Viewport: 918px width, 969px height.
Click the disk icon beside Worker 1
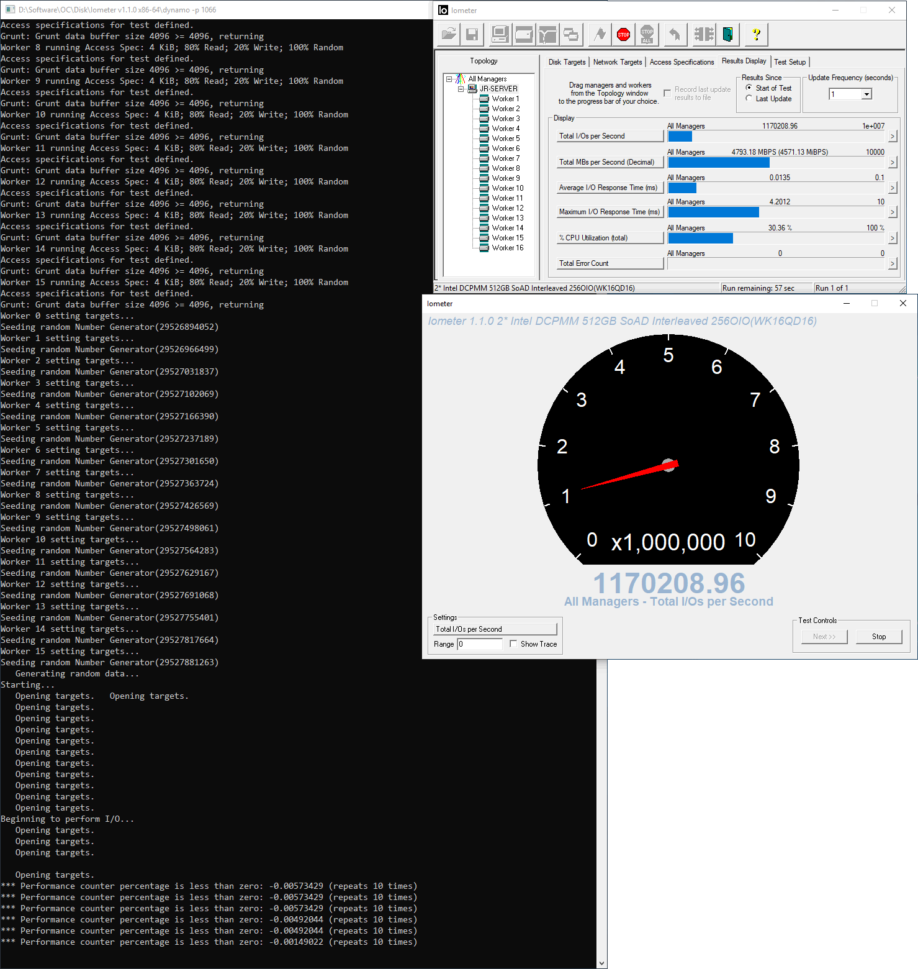click(x=484, y=99)
